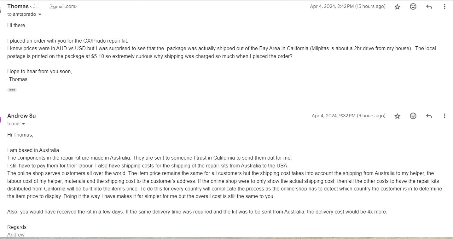
Task: Show trimmed content below Thomas's signature
Action: pos(12,90)
